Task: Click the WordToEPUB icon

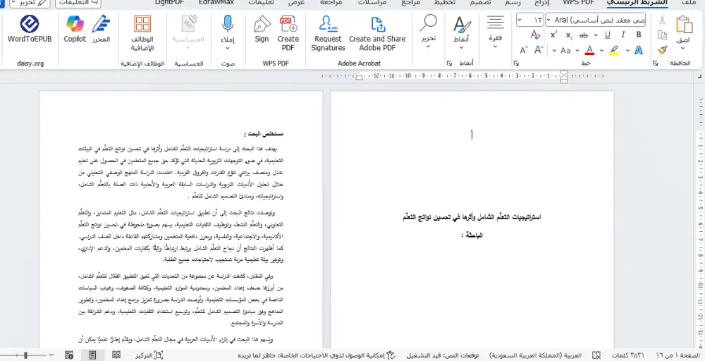Action: [x=30, y=29]
